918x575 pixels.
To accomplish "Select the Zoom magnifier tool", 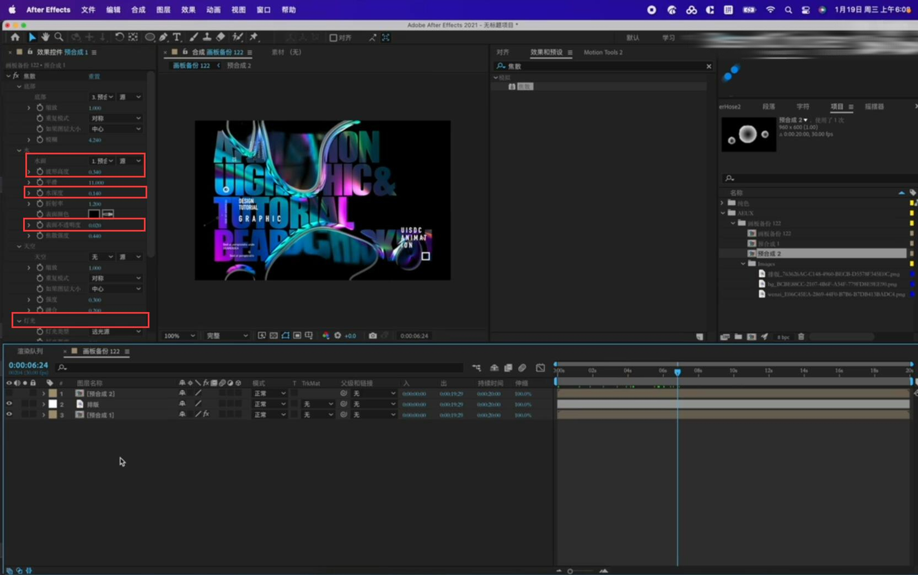I will (58, 37).
